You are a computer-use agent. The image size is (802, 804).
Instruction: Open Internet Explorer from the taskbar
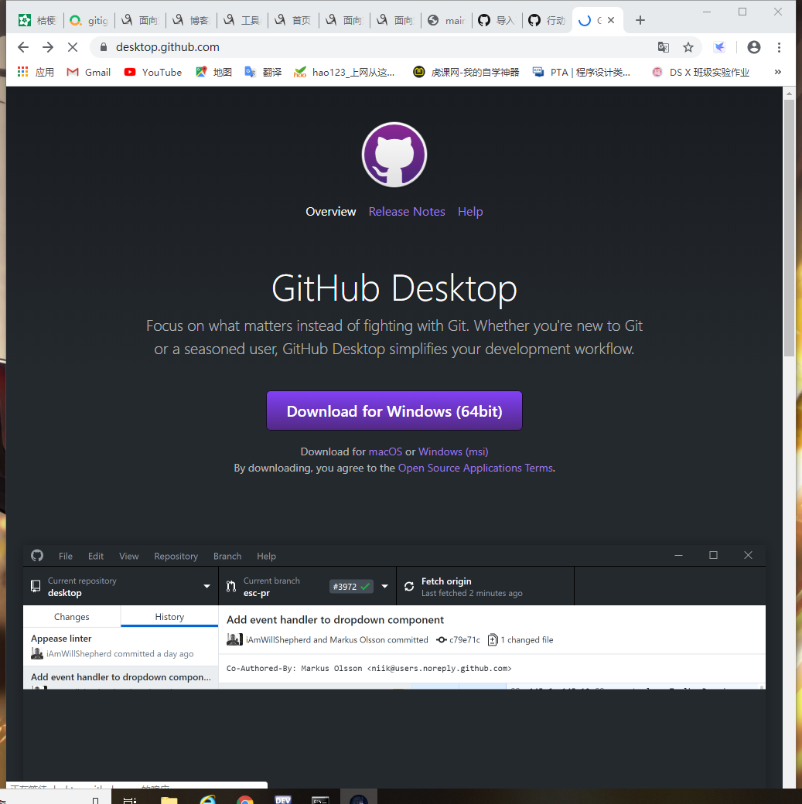pyautogui.click(x=207, y=799)
